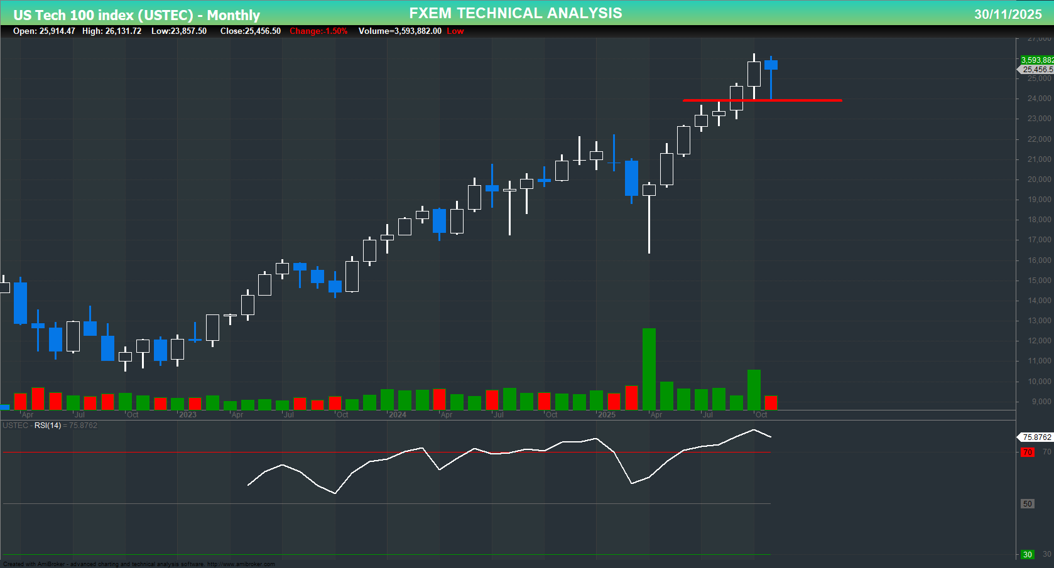Click the red 'Change:-1.50%' indicator

317,31
